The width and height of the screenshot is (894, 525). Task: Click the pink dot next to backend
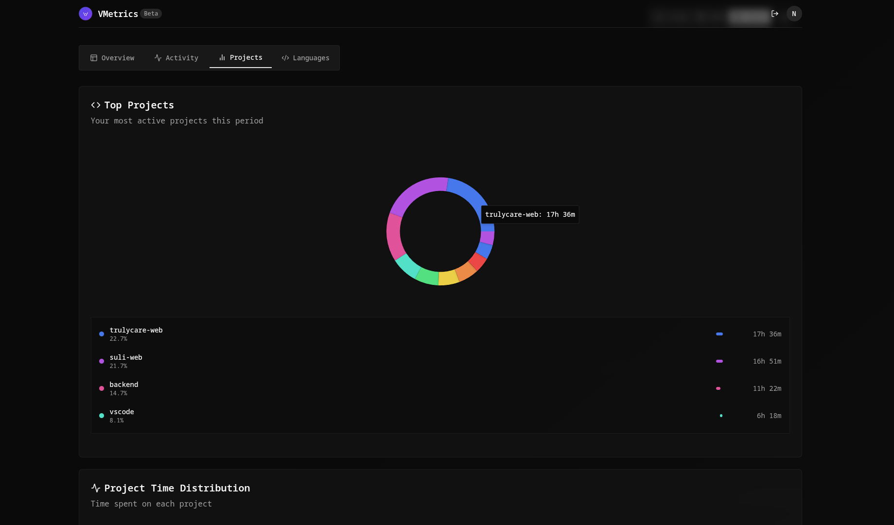click(x=102, y=388)
